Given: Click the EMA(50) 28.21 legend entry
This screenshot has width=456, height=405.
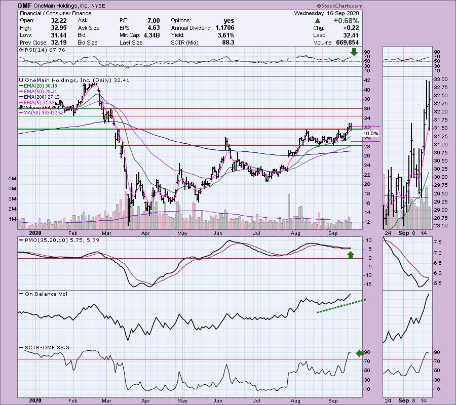Looking at the screenshot, I should [x=41, y=92].
